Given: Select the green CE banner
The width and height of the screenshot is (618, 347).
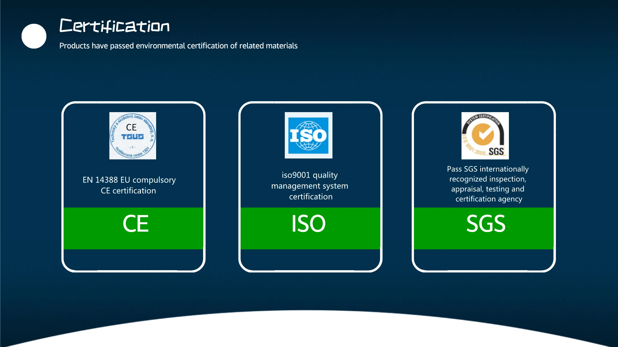Looking at the screenshot, I should (133, 228).
